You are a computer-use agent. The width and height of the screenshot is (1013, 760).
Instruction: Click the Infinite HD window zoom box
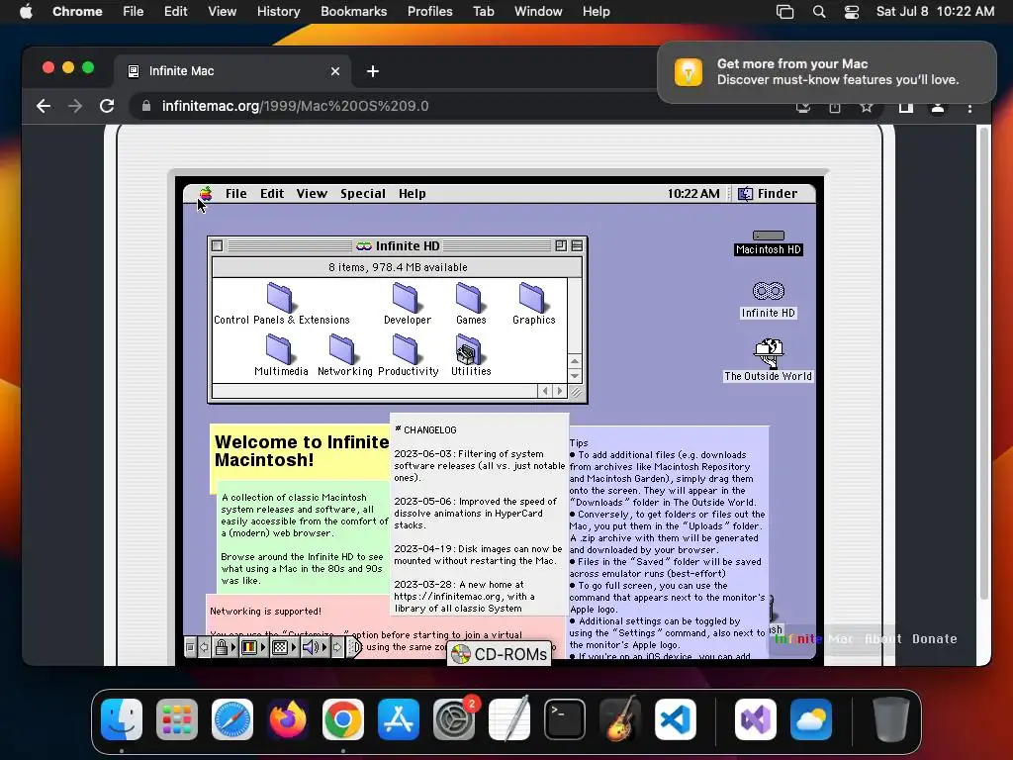(561, 245)
